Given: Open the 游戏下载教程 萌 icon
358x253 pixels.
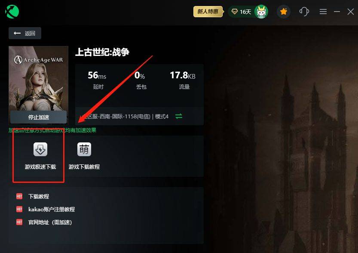Looking at the screenshot, I should pos(84,149).
